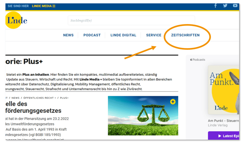Open the LINDE DIGITAL menu item

click(123, 35)
